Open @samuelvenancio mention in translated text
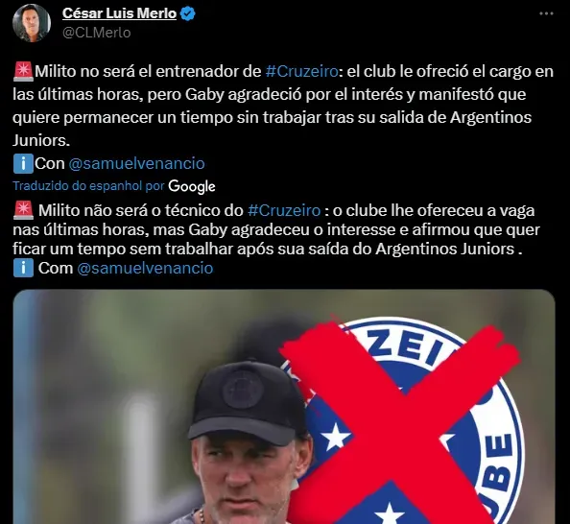Screen dimensions: 570x524 [x=145, y=268]
